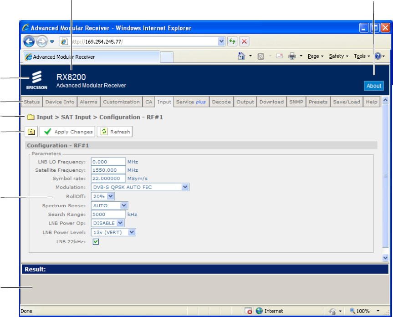Click the Search Range field

[x=108, y=214]
